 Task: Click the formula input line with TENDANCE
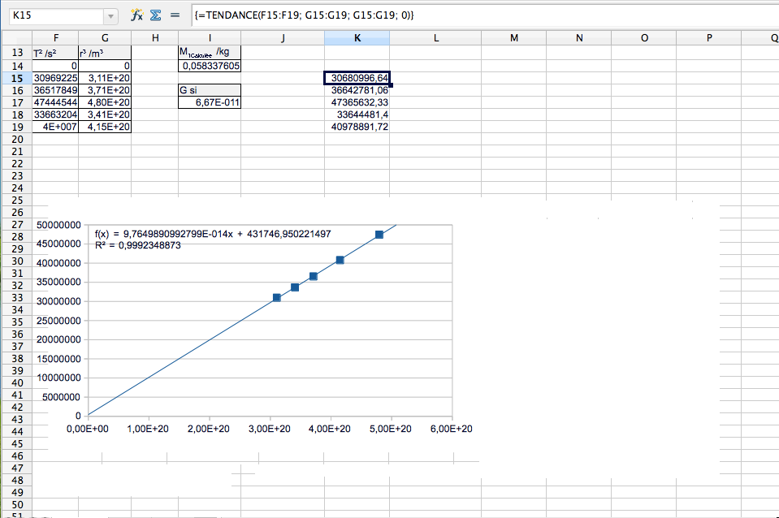(x=479, y=15)
